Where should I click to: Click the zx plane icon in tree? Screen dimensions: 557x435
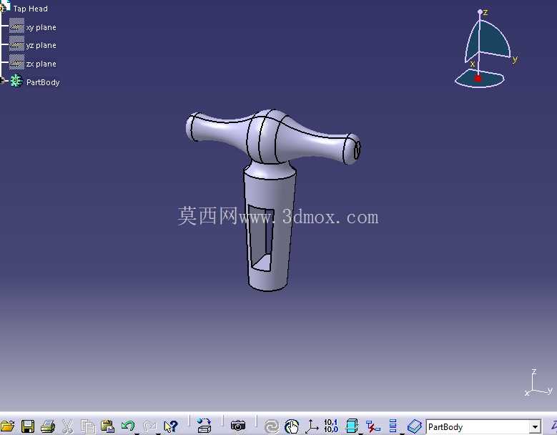[x=16, y=62]
